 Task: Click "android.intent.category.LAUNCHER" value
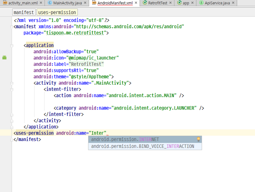pyautogui.click(x=154, y=108)
